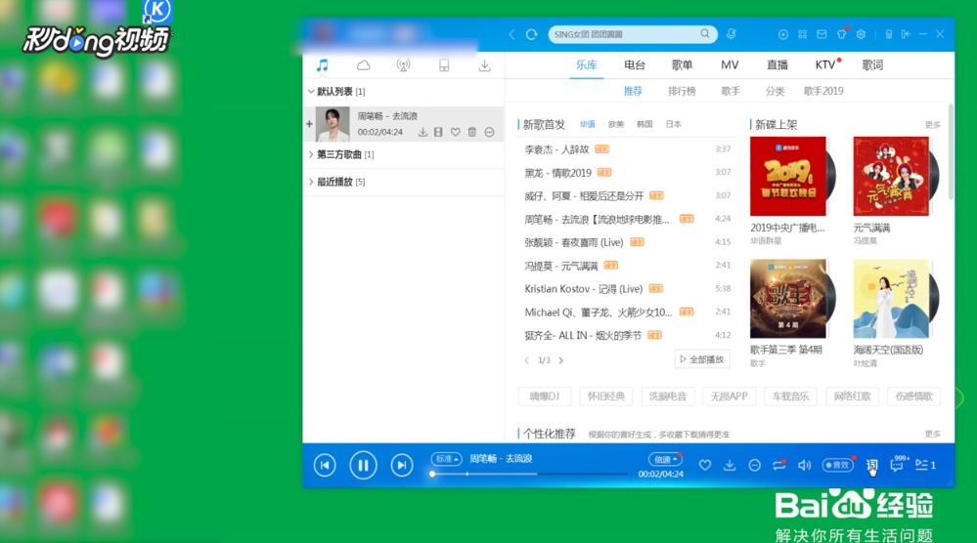Open the 歌手2019 sub-tab
The image size is (977, 543).
pyautogui.click(x=823, y=91)
